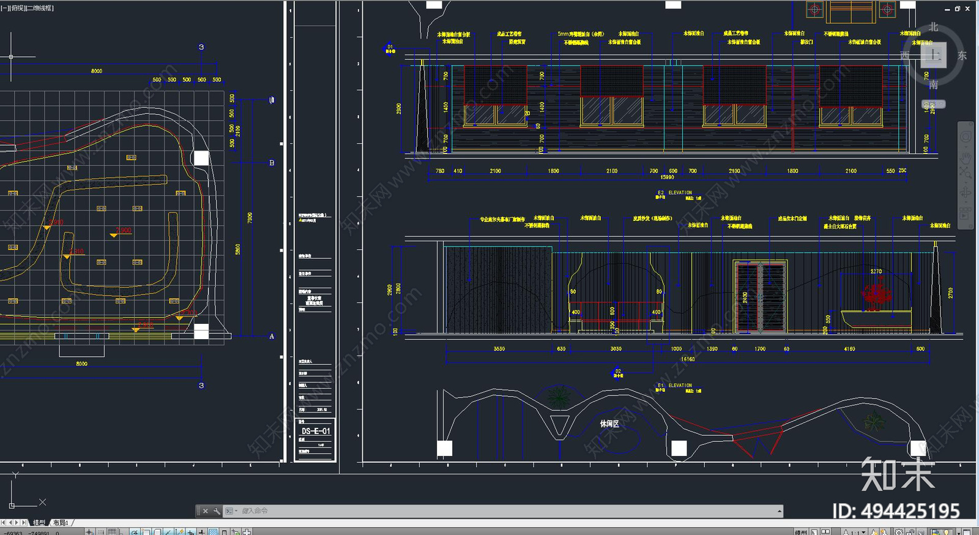Rotate view using ViewCube 北 compass label
Image resolution: width=979 pixels, height=535 pixels.
933,27
